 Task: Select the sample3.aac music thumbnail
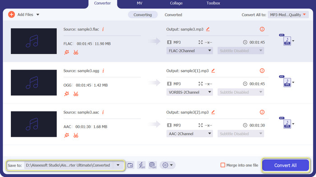click(34, 124)
